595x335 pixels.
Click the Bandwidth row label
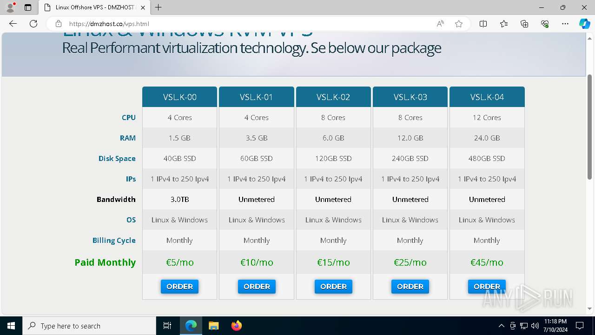116,199
